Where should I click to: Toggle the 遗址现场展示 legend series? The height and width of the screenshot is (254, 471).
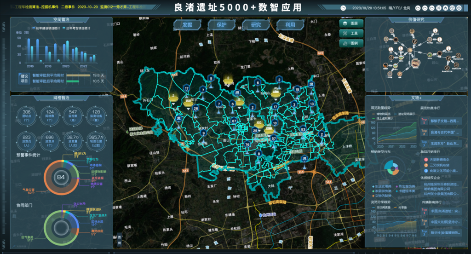(x=405, y=114)
